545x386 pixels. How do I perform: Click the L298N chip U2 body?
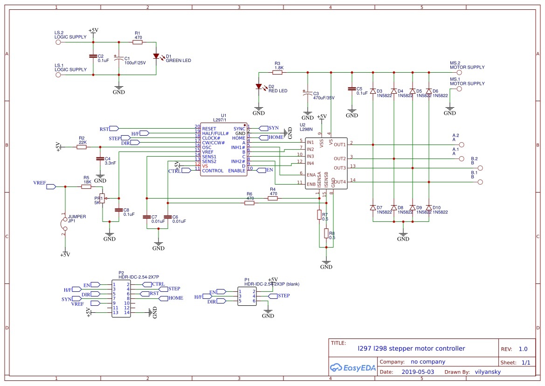[x=326, y=163]
